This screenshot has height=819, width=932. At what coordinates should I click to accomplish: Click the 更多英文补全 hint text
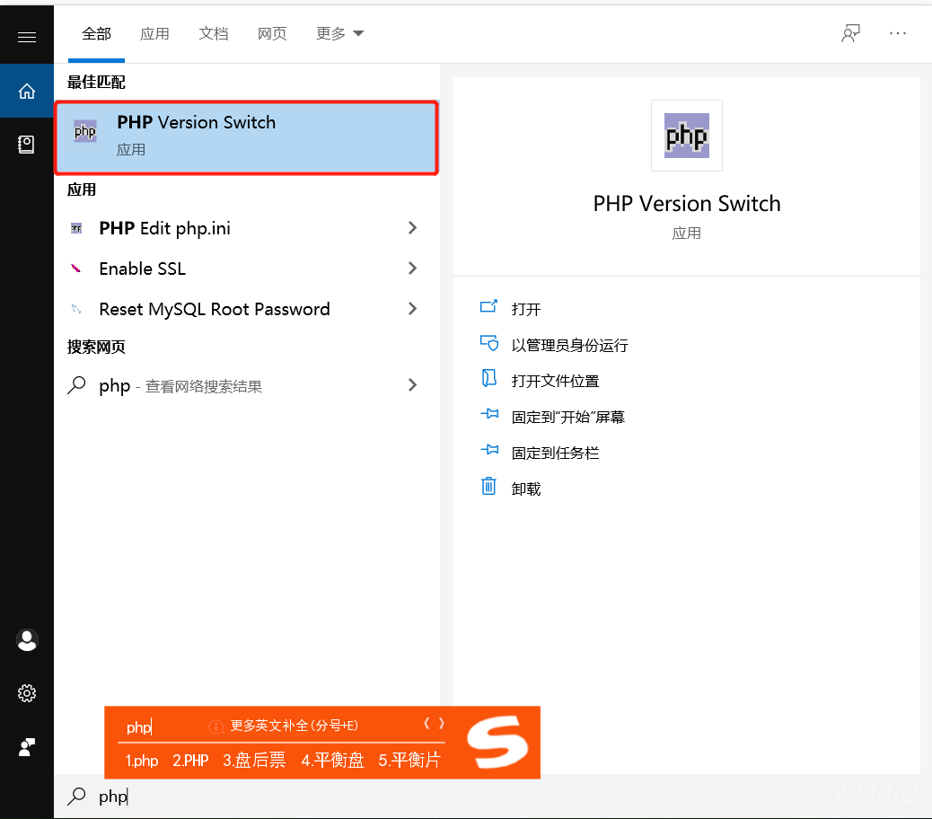[x=294, y=726]
